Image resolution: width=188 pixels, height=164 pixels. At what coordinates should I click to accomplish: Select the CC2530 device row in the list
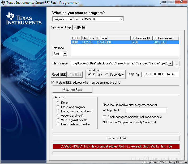(x=125, y=42)
